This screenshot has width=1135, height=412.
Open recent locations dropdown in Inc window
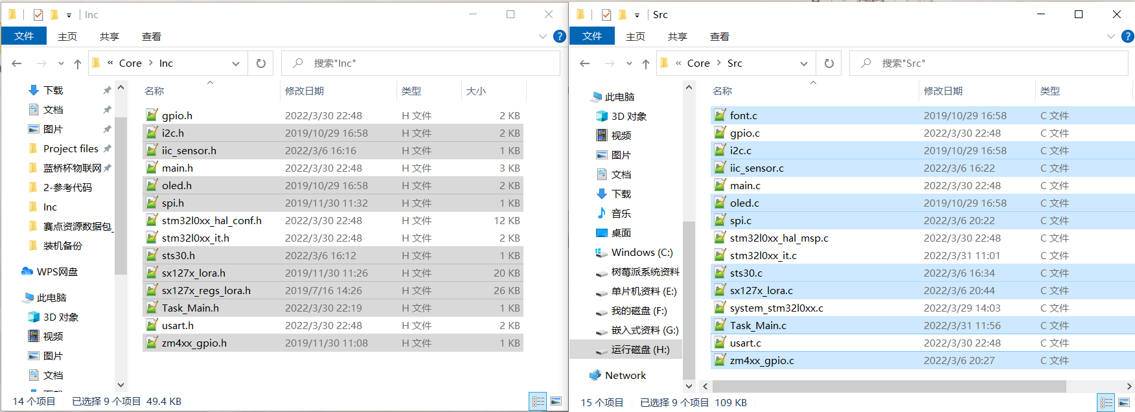tap(61, 63)
